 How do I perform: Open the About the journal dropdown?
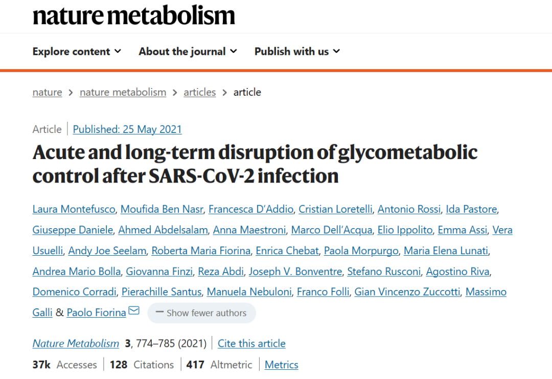188,52
